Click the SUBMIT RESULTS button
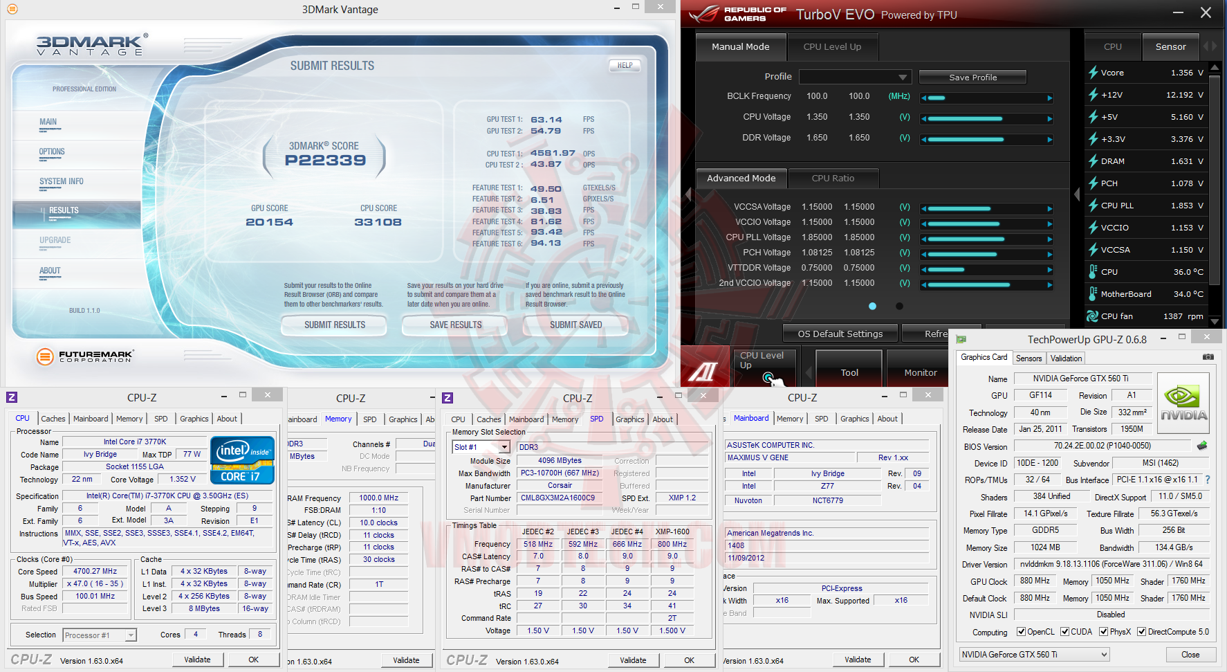This screenshot has height=672, width=1227. click(x=335, y=325)
